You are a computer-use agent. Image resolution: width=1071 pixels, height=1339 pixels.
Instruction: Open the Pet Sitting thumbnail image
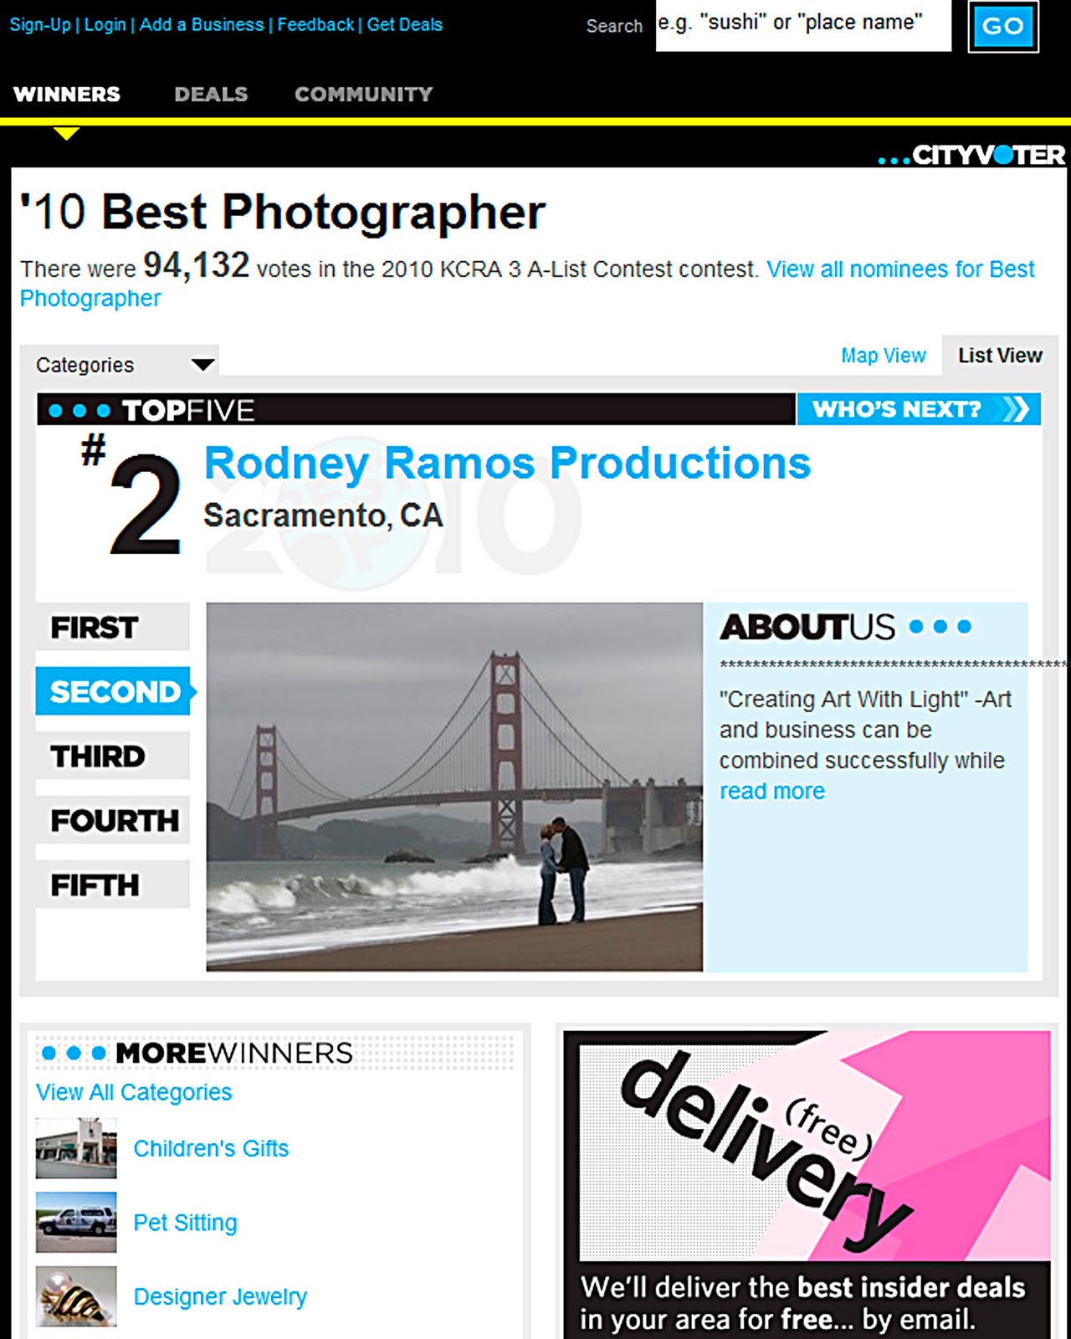click(x=76, y=1222)
